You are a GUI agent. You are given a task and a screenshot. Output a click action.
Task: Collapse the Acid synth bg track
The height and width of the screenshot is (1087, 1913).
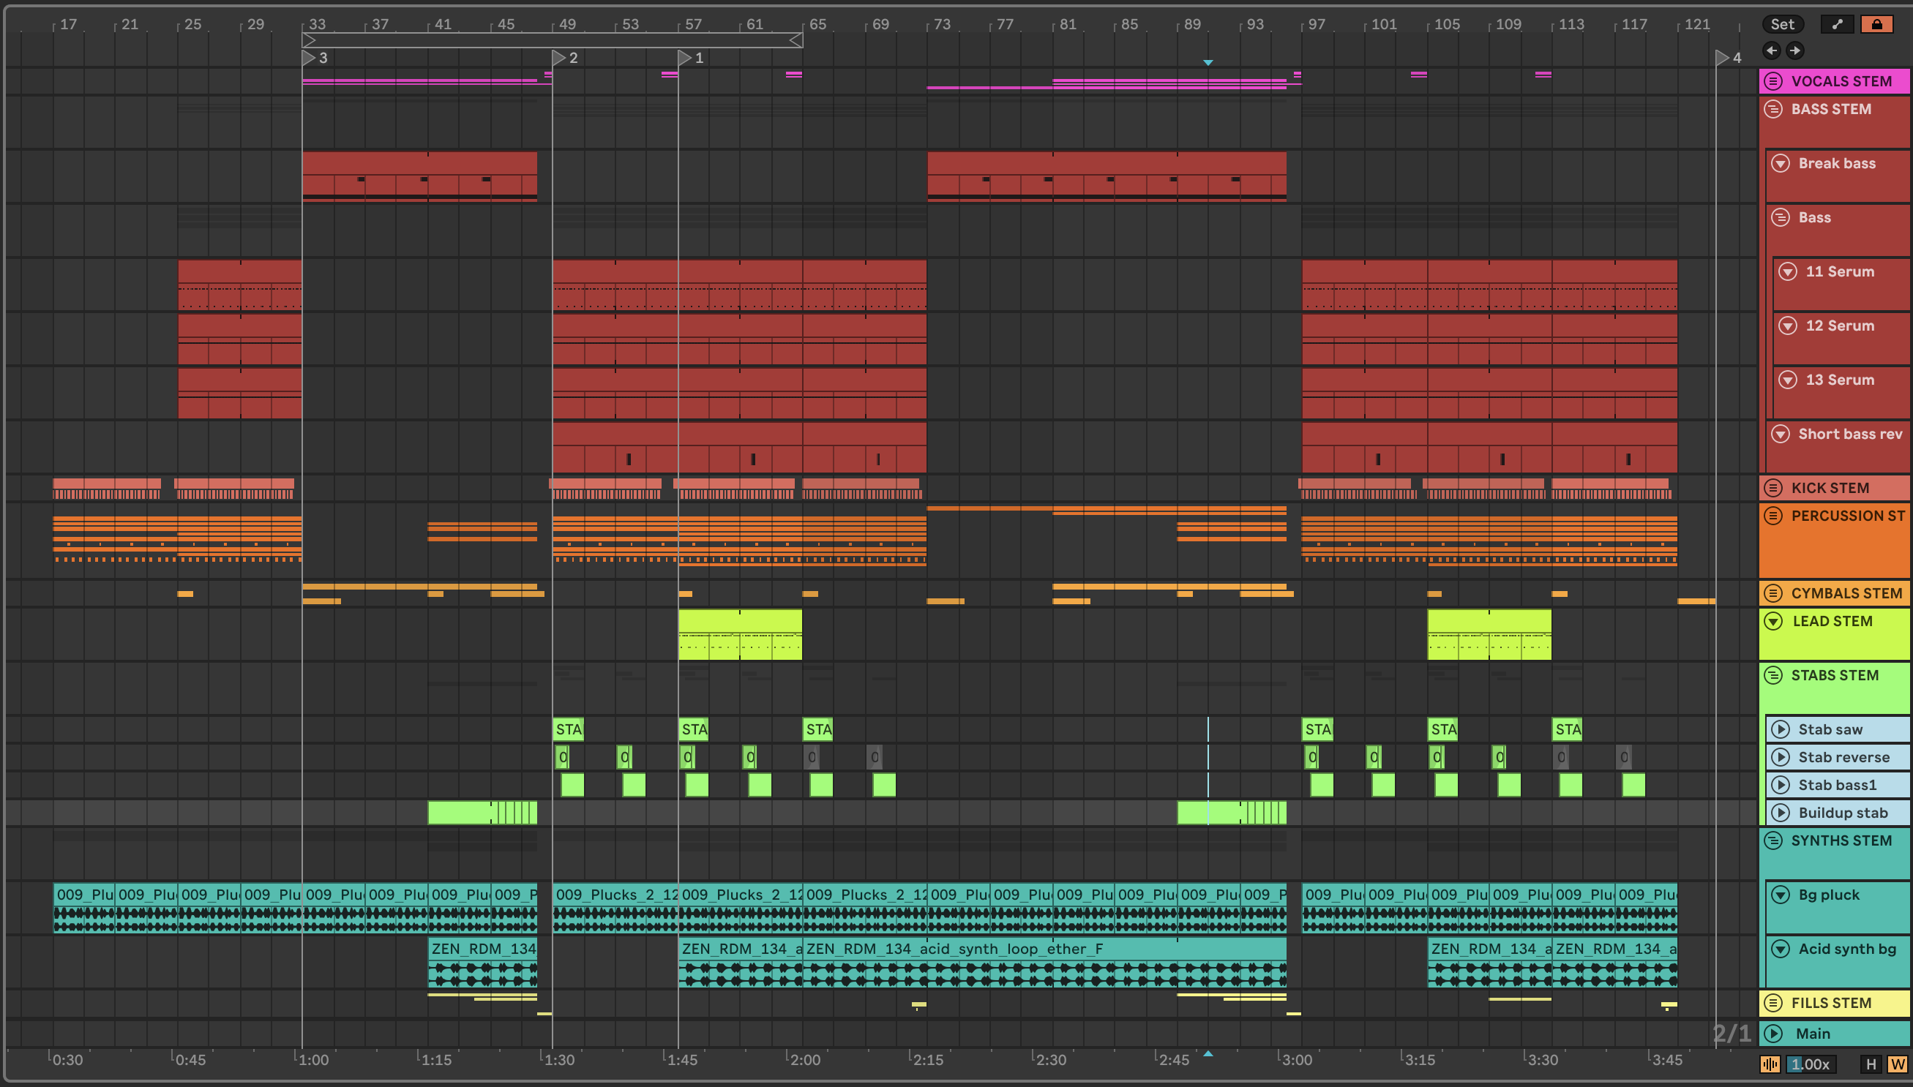tap(1781, 949)
